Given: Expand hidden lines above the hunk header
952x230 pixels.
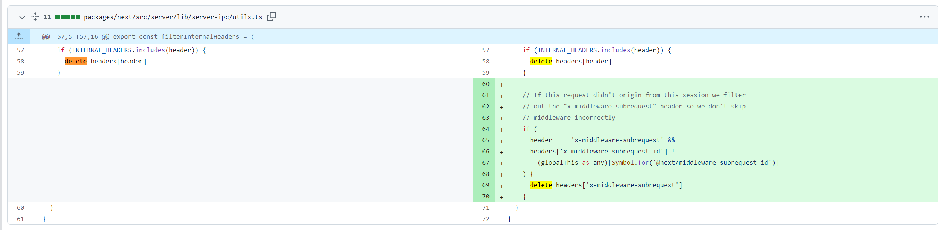Looking at the screenshot, I should pyautogui.click(x=19, y=36).
